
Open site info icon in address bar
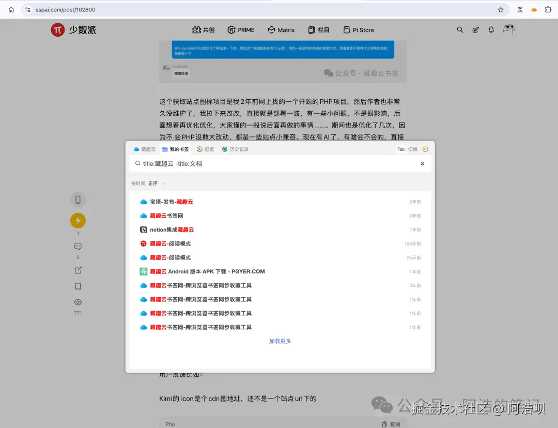[28, 10]
